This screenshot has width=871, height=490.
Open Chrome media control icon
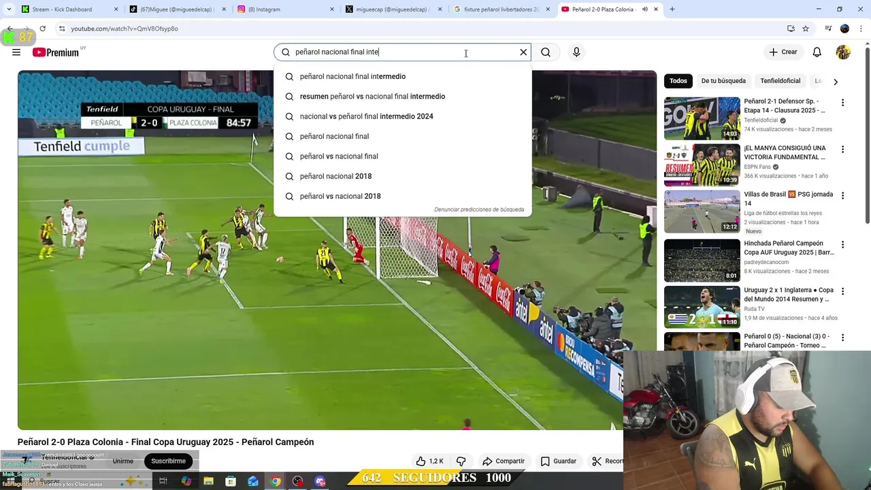pos(828,29)
